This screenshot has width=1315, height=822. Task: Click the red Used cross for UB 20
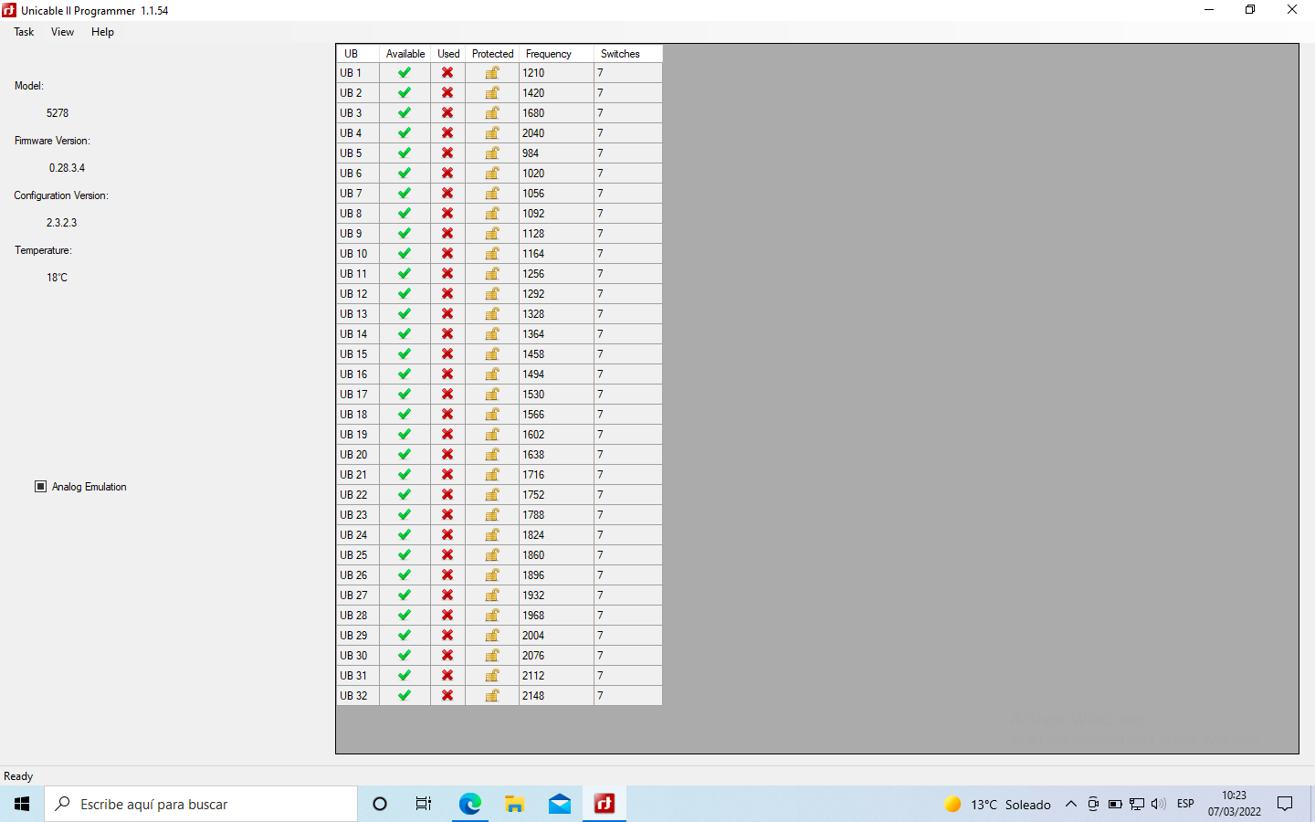click(447, 455)
